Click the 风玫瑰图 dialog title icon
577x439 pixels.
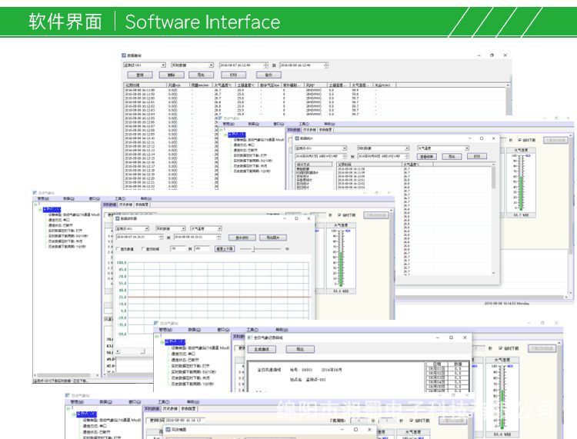[168, 430]
